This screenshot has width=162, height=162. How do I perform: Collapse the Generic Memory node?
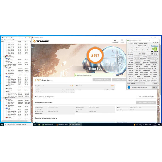coord(4,57)
